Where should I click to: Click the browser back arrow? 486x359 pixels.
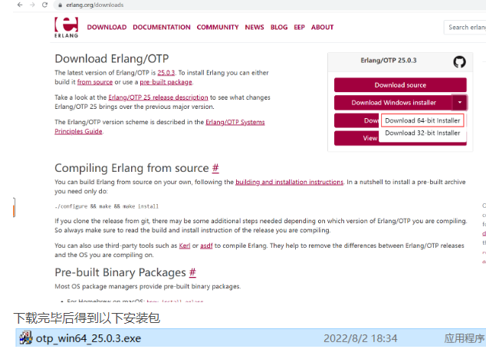[x=20, y=5]
